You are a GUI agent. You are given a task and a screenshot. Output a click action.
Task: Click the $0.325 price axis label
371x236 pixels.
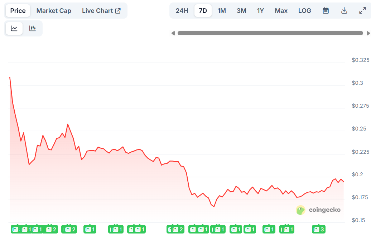point(360,60)
